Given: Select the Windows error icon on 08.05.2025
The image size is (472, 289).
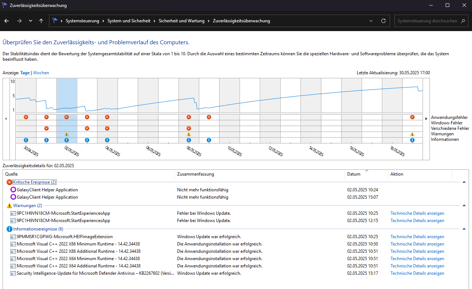Looking at the screenshot, I should pos(189,128).
